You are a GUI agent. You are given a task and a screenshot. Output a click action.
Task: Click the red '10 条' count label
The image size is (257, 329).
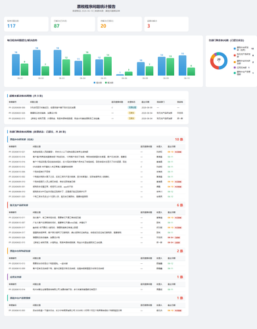tap(179, 139)
